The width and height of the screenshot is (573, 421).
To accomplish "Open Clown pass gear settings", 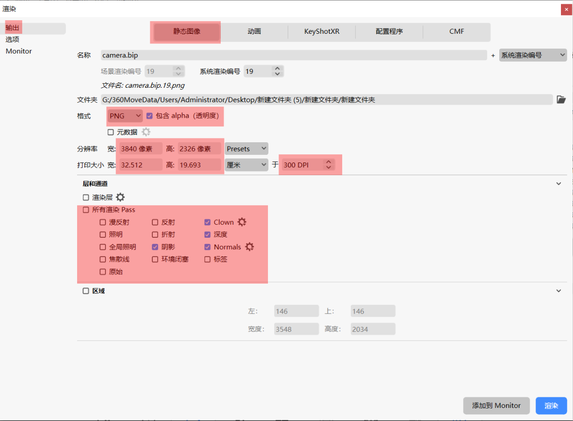I will coord(242,222).
